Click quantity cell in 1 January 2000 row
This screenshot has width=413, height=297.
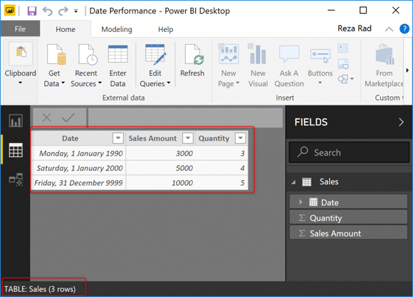221,168
